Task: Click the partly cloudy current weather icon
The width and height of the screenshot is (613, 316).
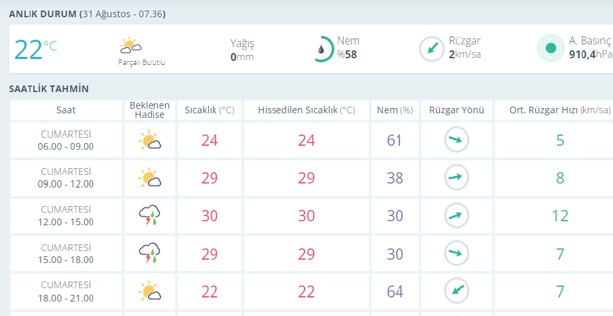Action: 130,46
